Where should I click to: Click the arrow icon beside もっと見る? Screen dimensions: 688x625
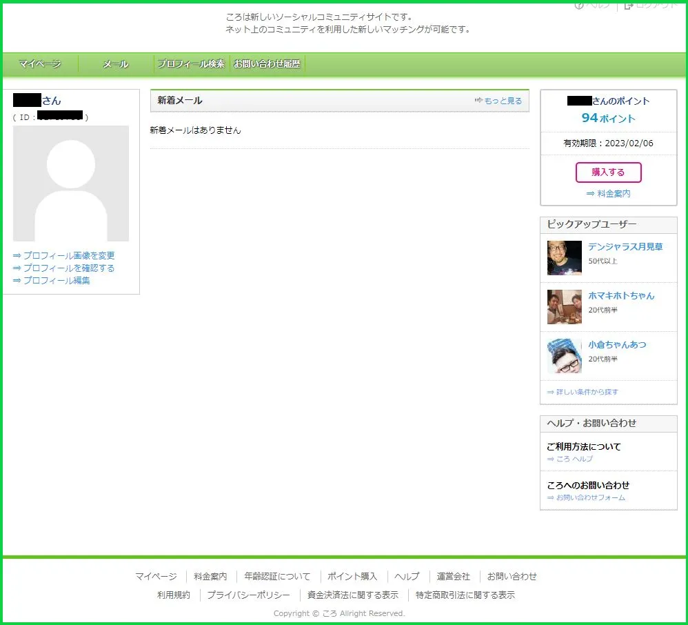point(479,100)
